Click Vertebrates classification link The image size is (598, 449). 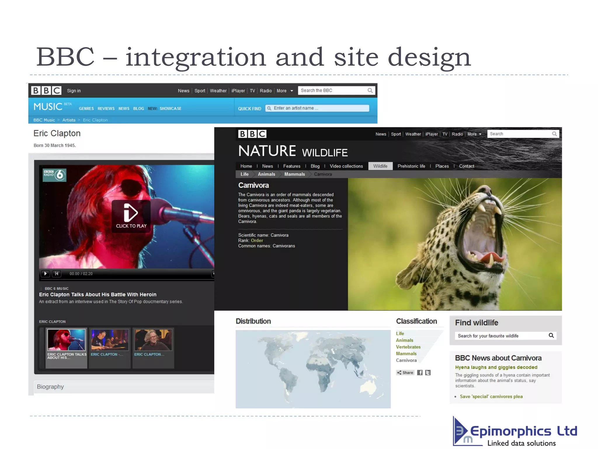[x=408, y=347]
